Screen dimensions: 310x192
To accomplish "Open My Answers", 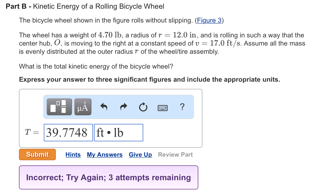I will click(x=105, y=155).
